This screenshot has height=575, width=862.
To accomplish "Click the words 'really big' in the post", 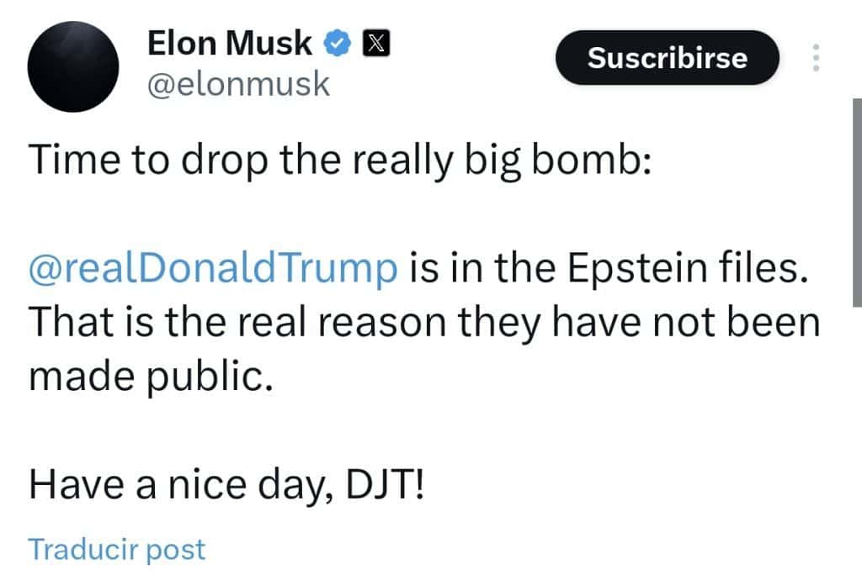I will coord(444,159).
